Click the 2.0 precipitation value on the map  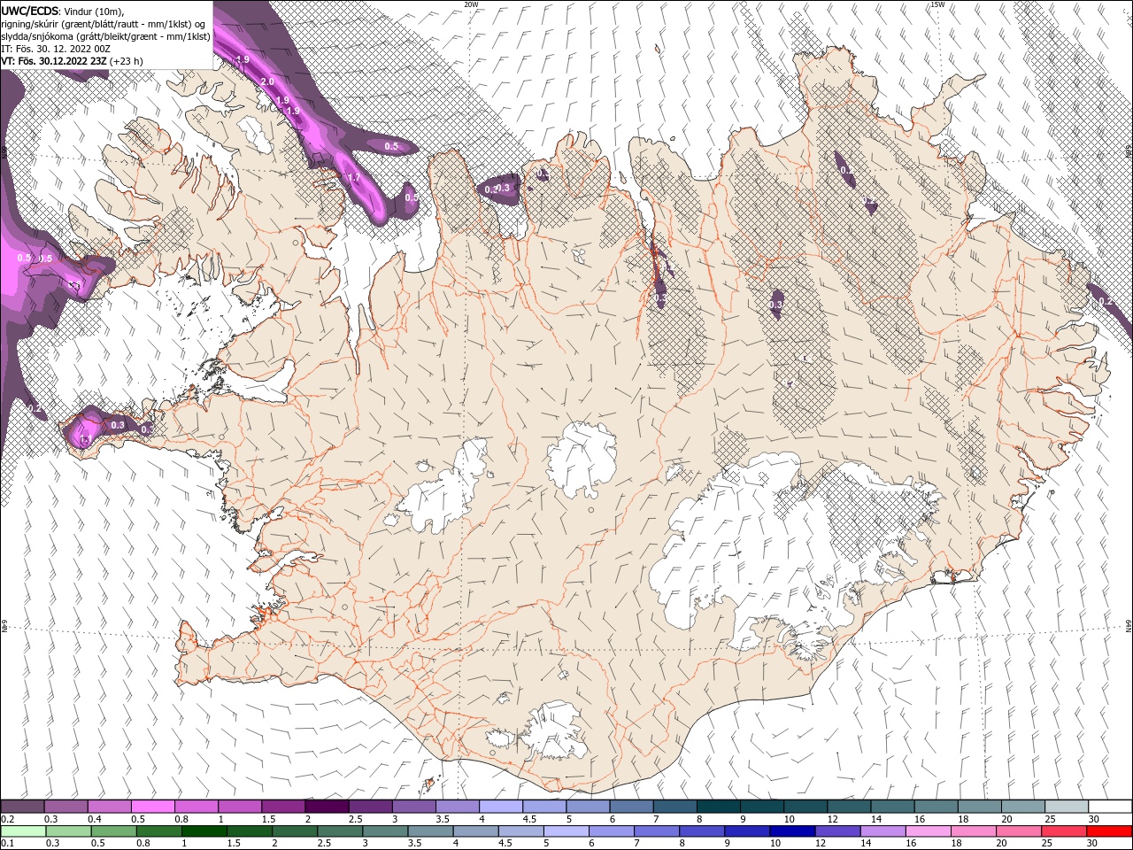click(x=267, y=81)
